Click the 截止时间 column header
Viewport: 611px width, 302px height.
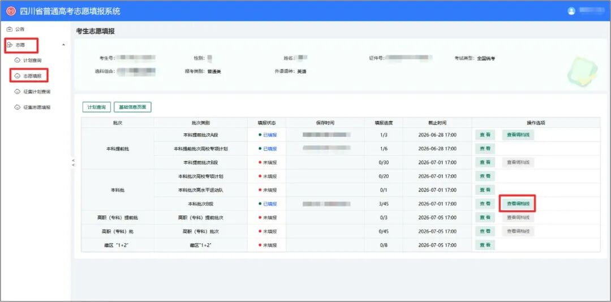[x=437, y=123]
